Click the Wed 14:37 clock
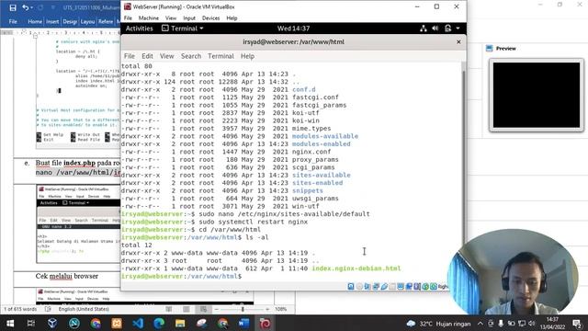 (x=293, y=29)
